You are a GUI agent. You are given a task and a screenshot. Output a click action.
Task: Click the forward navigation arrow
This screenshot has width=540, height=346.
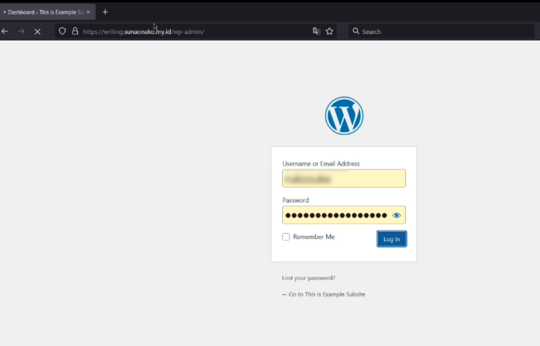tap(21, 32)
